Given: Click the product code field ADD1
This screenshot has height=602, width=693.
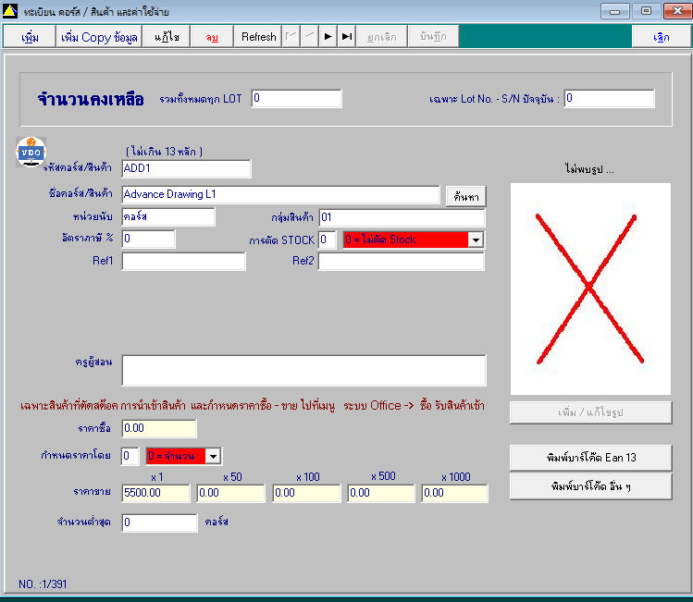Looking at the screenshot, I should point(186,168).
